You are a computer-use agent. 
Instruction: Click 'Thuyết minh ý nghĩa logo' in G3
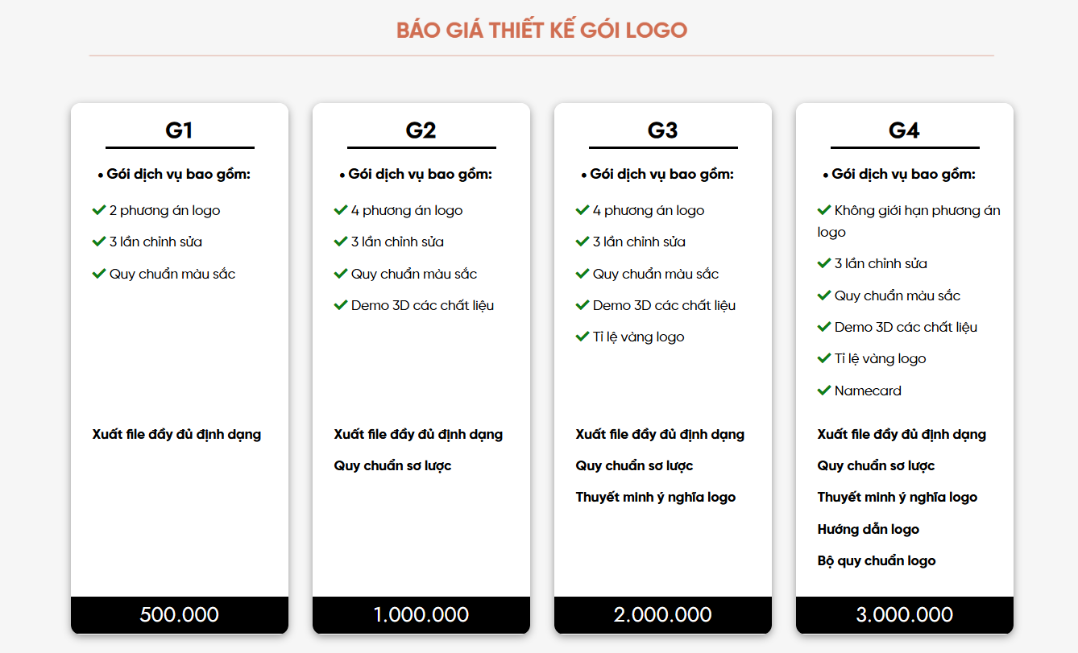pos(656,498)
